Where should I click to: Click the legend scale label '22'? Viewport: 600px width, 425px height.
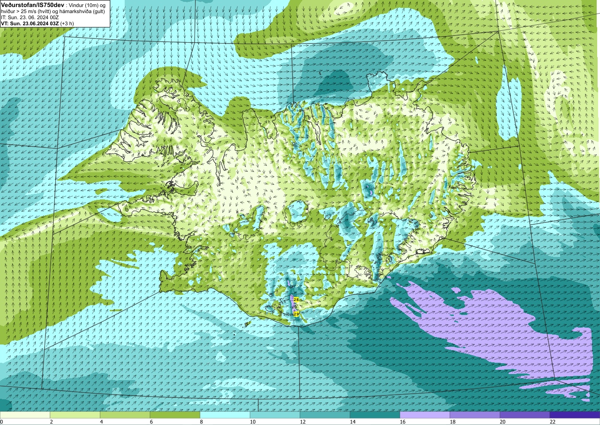click(553, 422)
